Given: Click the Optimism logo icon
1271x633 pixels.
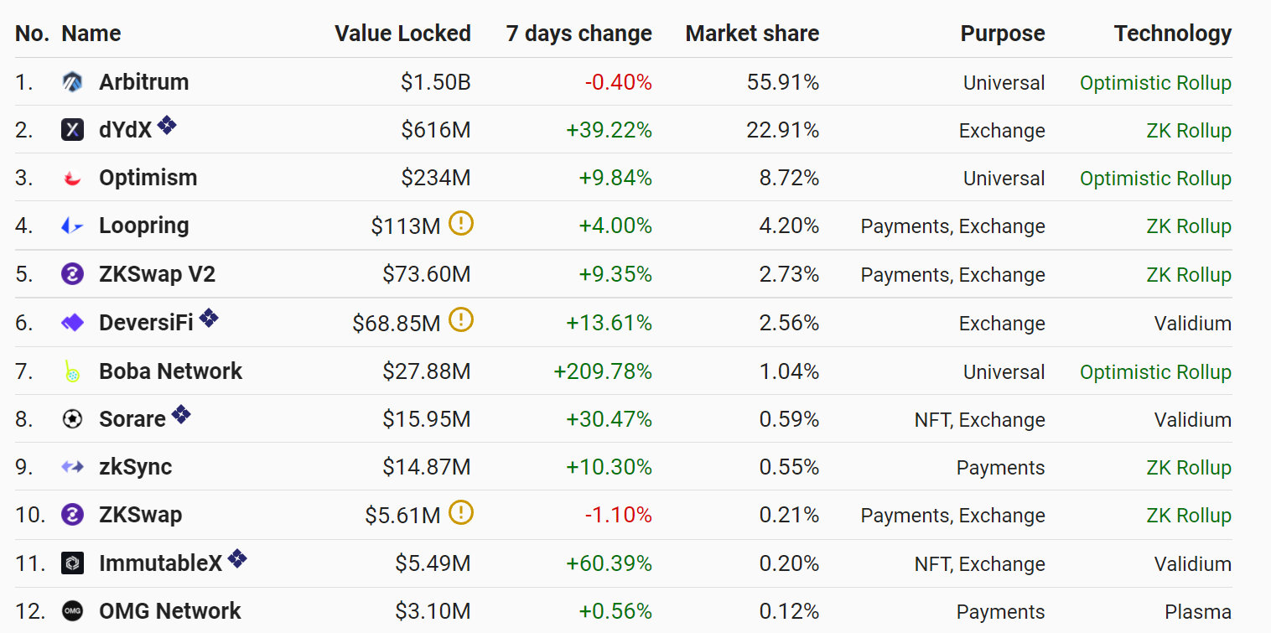Looking at the screenshot, I should tap(73, 178).
